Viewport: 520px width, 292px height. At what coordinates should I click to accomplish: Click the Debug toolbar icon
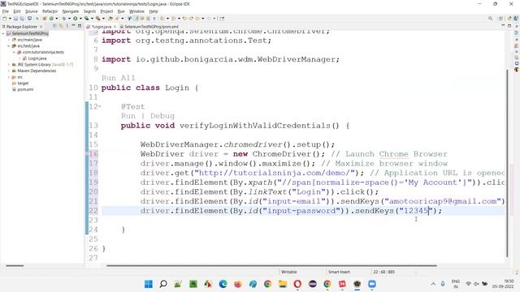click(x=64, y=19)
